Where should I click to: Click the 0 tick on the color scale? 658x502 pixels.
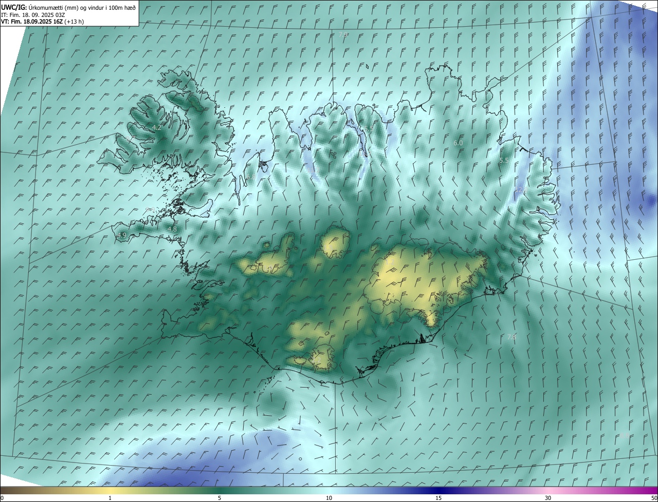tap(2, 498)
